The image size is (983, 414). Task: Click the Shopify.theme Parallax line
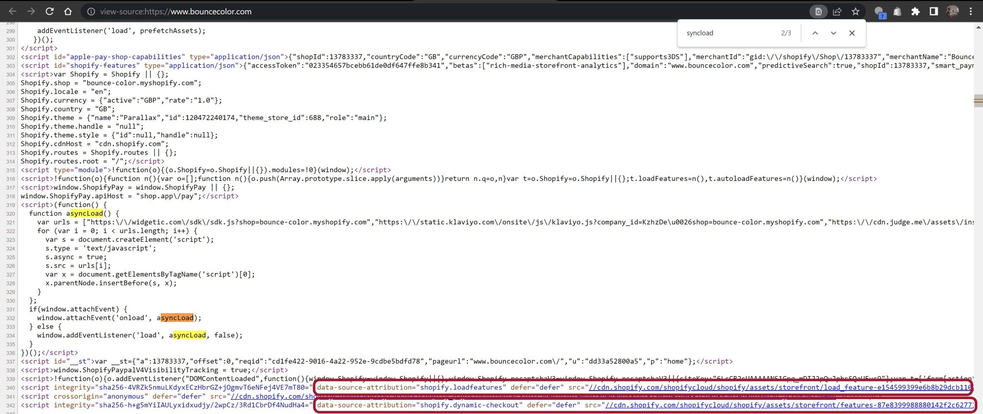click(204, 118)
